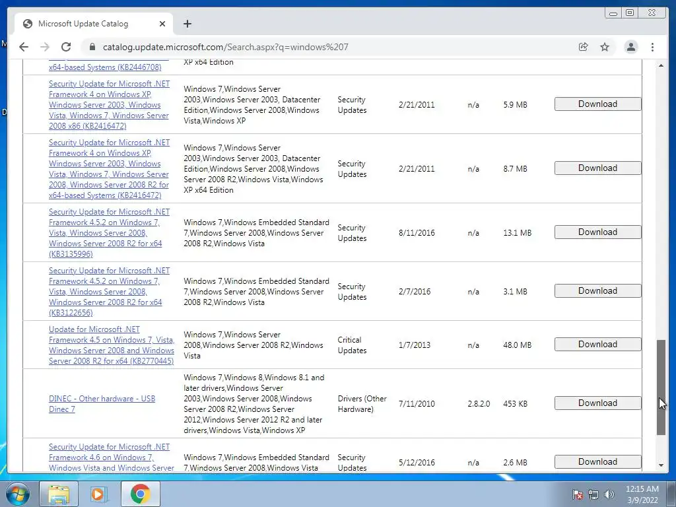The height and width of the screenshot is (507, 676).
Task: Open Windows Explorer from the taskbar
Action: (x=59, y=494)
